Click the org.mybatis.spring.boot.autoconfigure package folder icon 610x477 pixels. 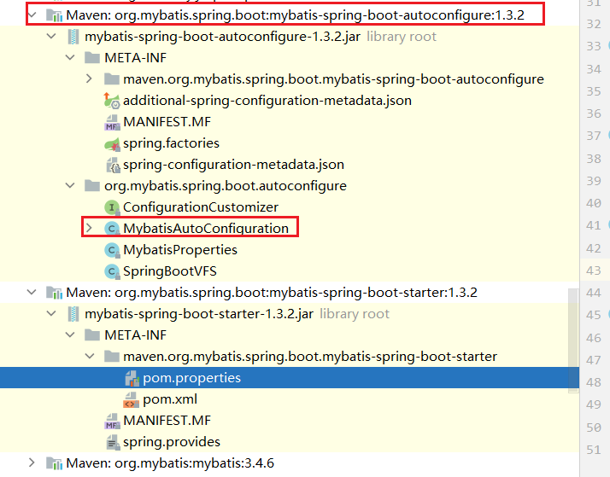92,186
